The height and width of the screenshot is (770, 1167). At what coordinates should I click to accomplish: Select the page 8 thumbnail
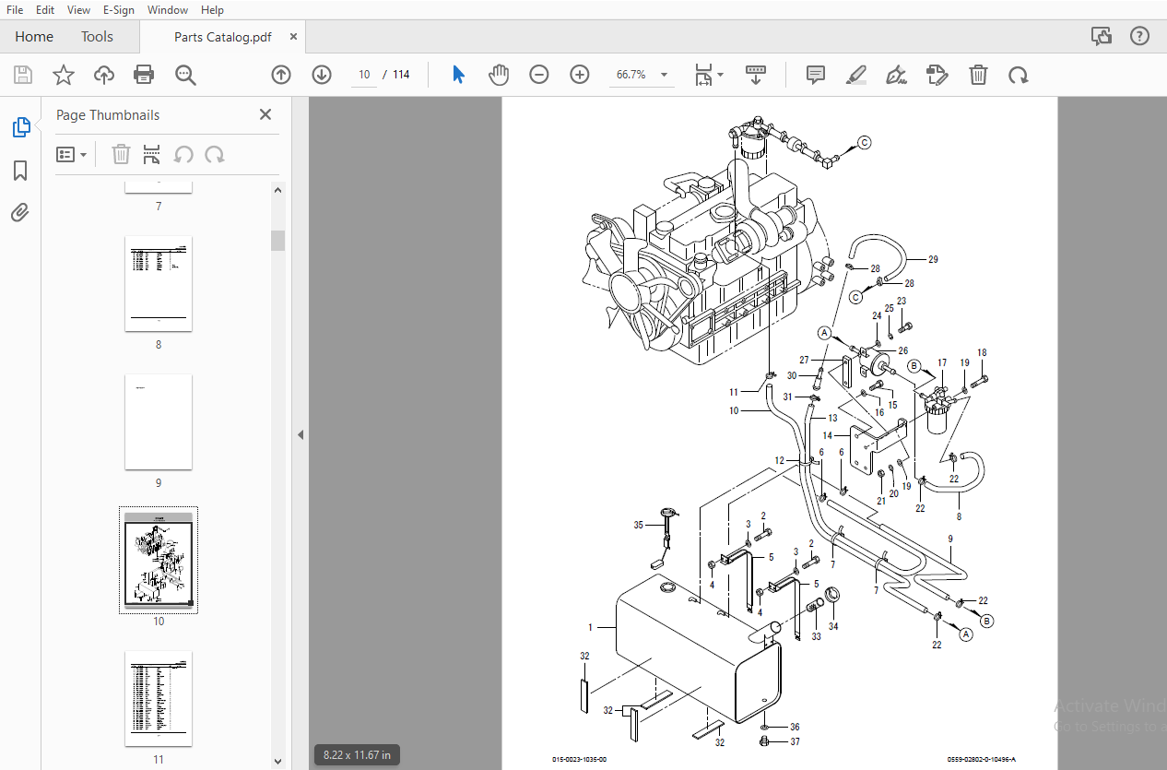[x=159, y=283]
